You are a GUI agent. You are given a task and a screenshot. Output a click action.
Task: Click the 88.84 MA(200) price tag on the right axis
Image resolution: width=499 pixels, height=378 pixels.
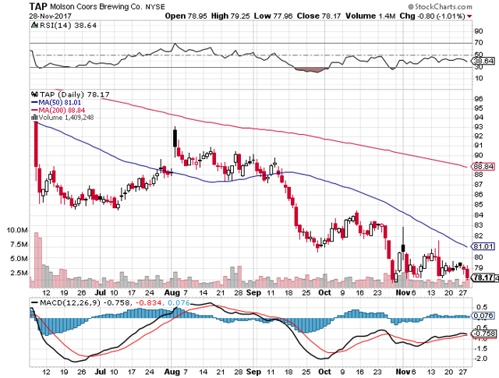click(x=483, y=167)
